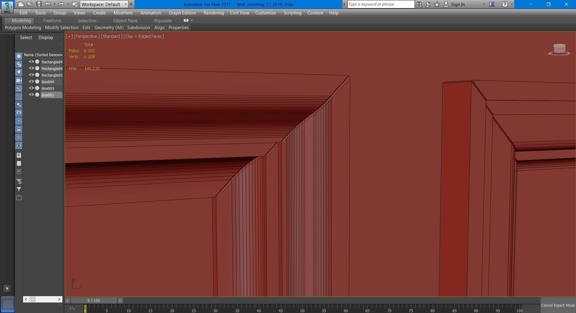Click Sign In link
The width and height of the screenshot is (576, 313).
(x=457, y=4)
